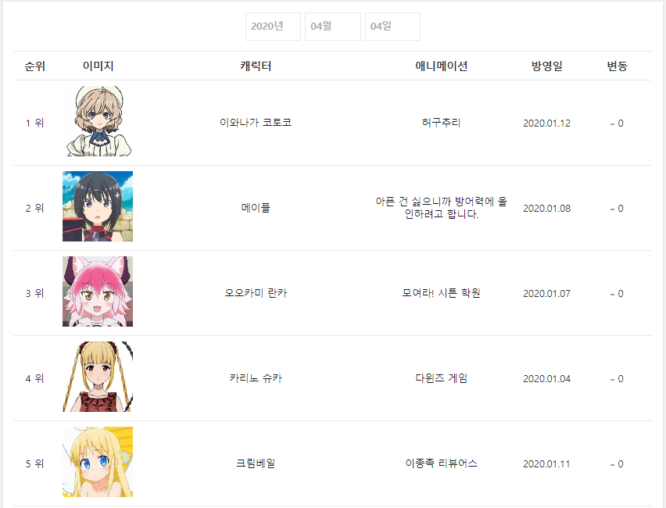Screen dimensions: 666x508
Task: Select the 방영일 column header
Action: [x=546, y=66]
